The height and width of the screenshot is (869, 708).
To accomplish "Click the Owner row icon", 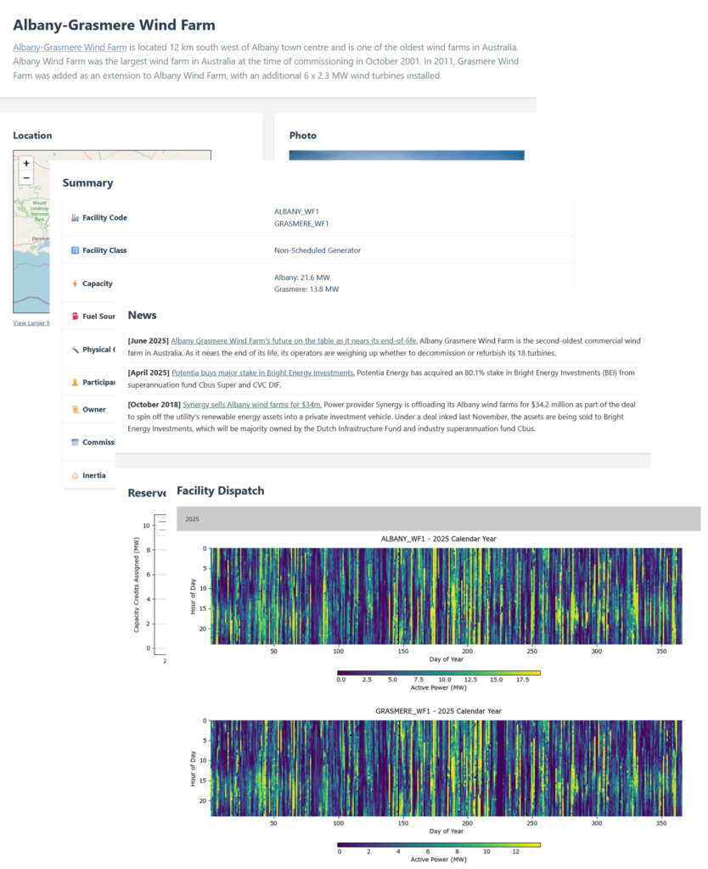I will pos(75,409).
